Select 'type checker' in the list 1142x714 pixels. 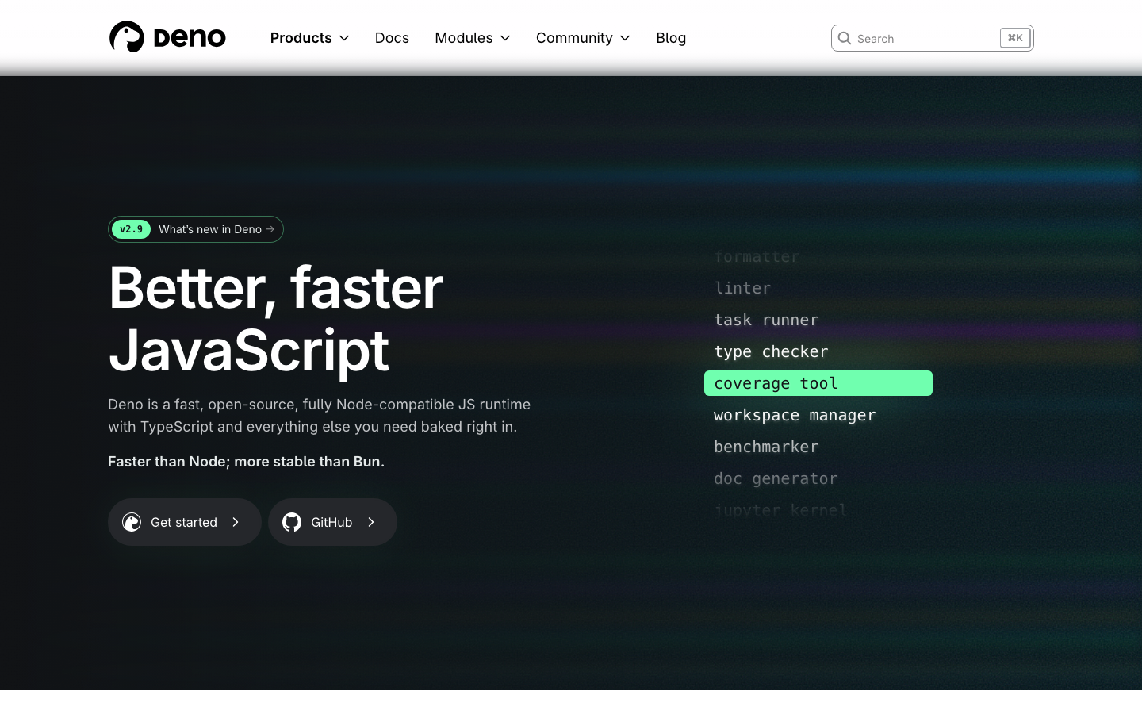pyautogui.click(x=771, y=351)
